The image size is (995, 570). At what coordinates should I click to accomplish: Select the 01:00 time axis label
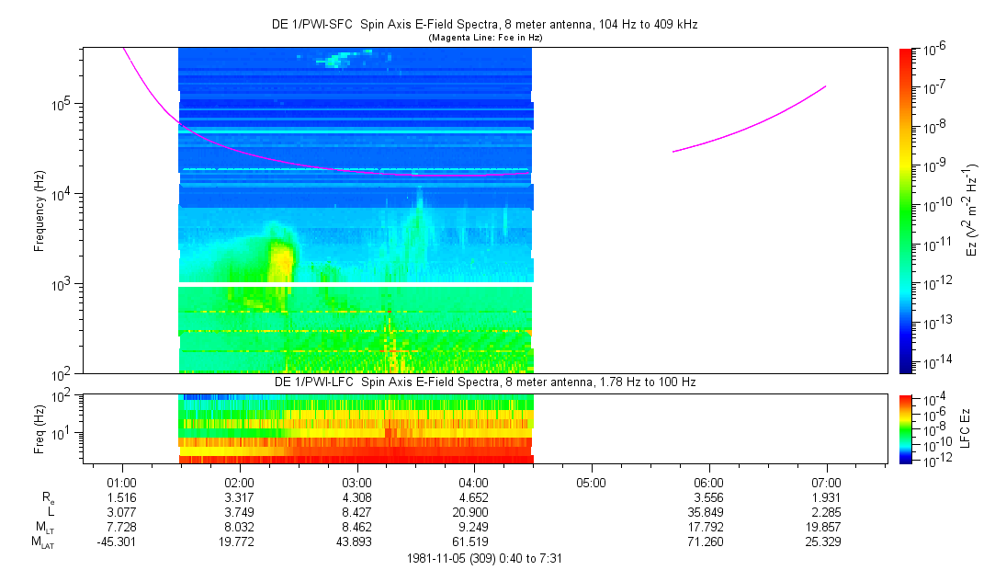click(122, 483)
